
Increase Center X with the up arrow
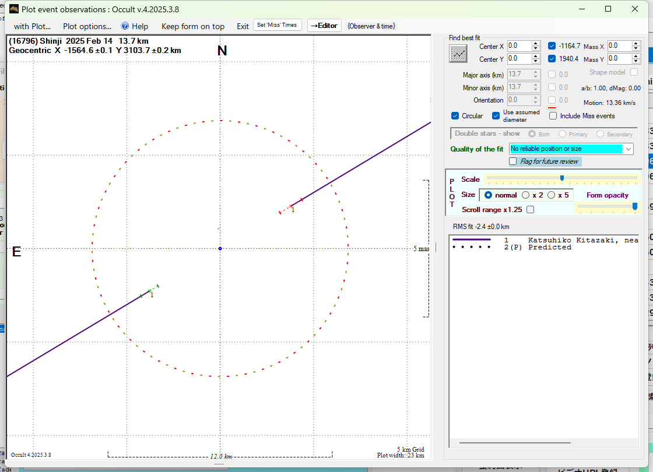coord(536,43)
